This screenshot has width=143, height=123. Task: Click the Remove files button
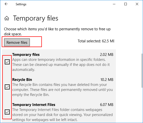pos(17,42)
